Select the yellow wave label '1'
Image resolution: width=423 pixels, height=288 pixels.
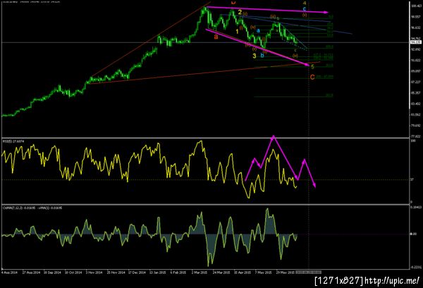click(237, 32)
